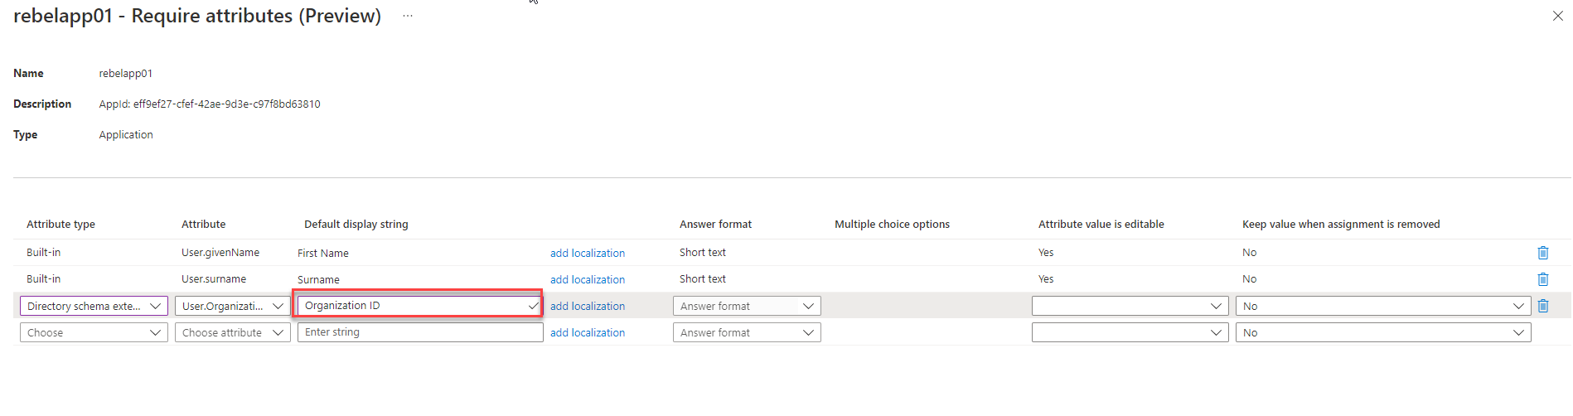Close the Require attributes panel
Screen dimensions: 1573x416
[1557, 16]
